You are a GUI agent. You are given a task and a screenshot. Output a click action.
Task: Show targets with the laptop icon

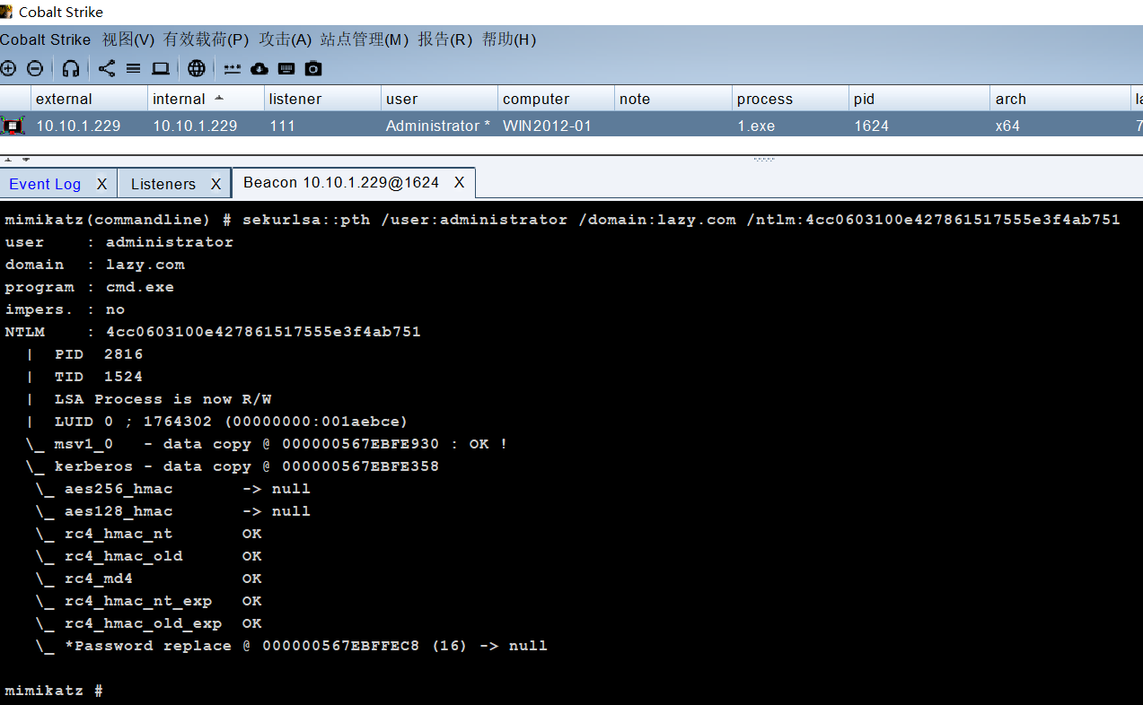(161, 68)
